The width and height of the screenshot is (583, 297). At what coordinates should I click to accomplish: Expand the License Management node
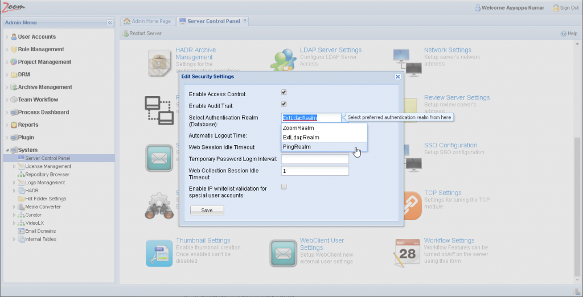point(14,167)
